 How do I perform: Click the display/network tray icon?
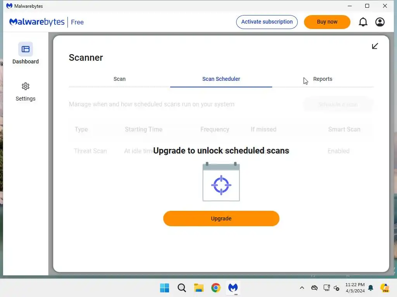coord(326,288)
